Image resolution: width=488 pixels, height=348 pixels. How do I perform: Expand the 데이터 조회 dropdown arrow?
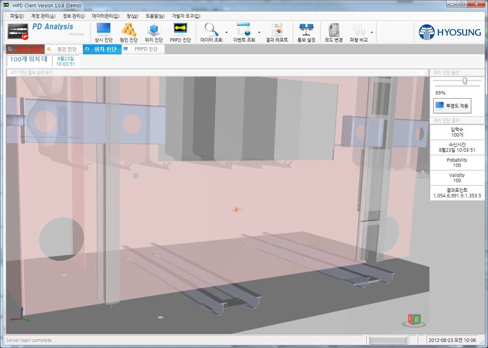click(227, 32)
